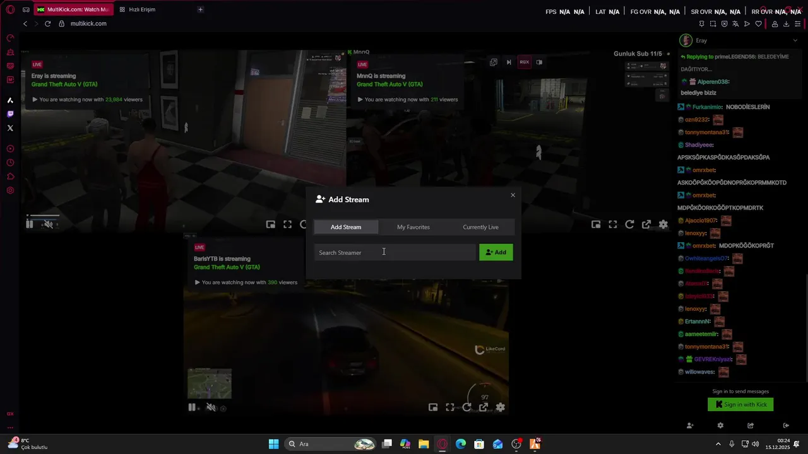Unmute the BarisYTB stream

211,407
